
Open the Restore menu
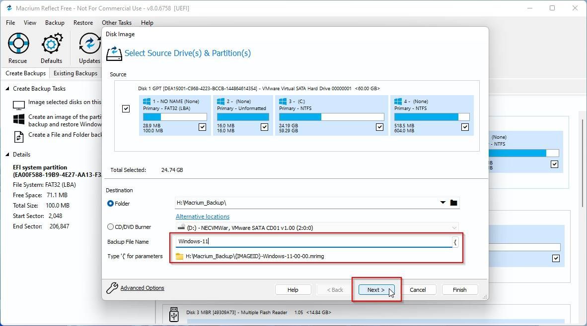(83, 23)
